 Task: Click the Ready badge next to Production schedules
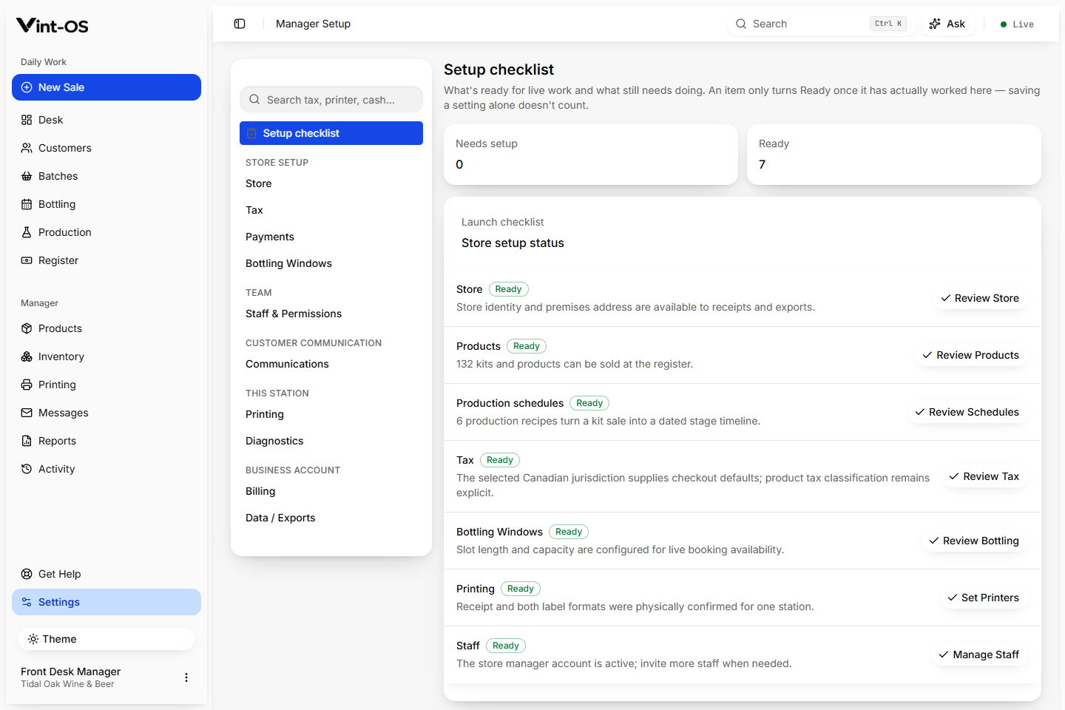pos(589,403)
